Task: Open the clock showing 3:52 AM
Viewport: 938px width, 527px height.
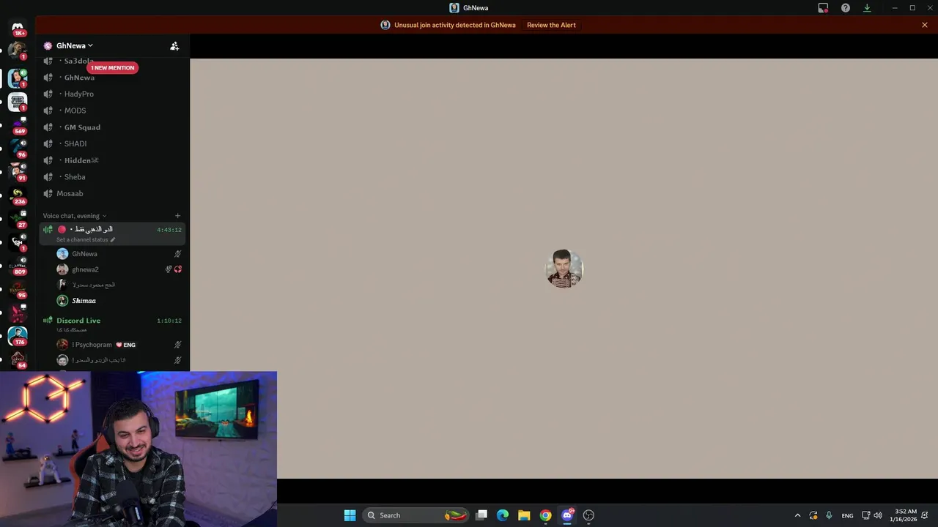Action: [903, 515]
